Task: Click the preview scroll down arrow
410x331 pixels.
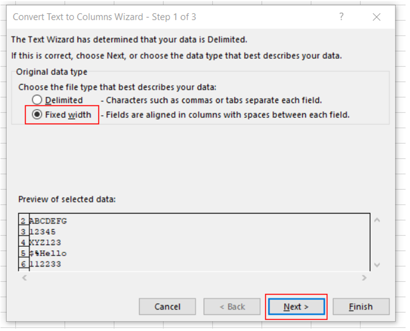Action: pos(377,265)
